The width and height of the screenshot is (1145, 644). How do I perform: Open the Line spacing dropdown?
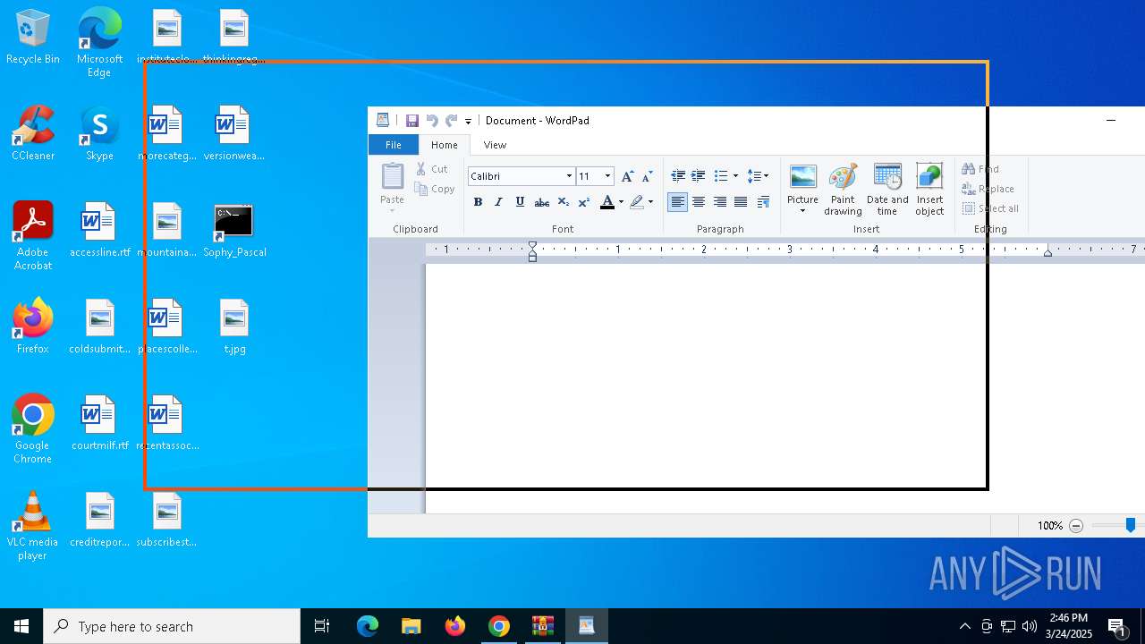tap(758, 176)
